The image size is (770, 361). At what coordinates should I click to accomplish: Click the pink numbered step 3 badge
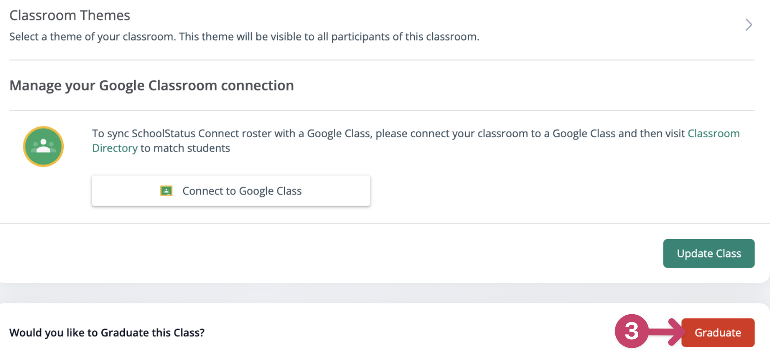(x=631, y=331)
